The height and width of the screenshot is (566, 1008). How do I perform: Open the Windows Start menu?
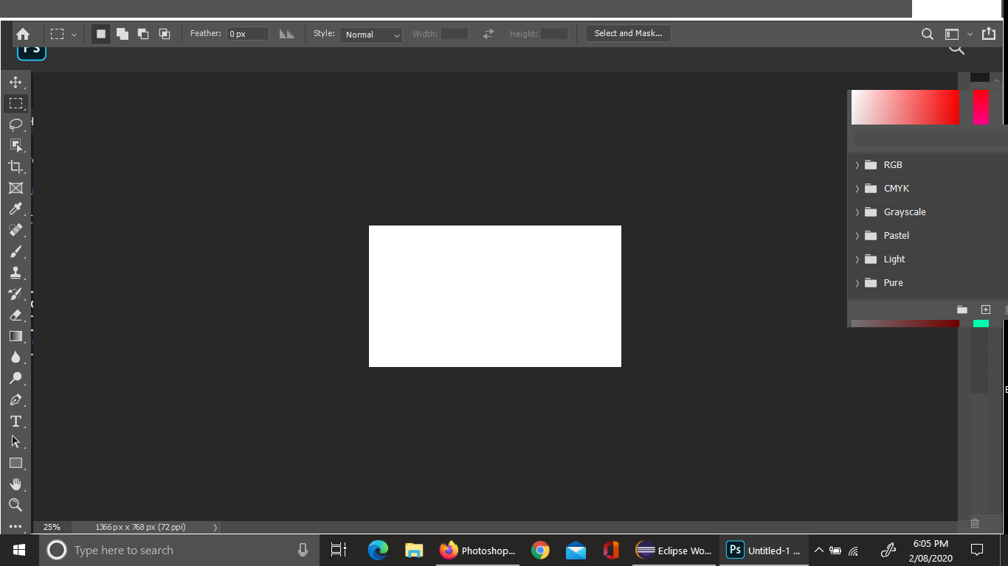[19, 550]
